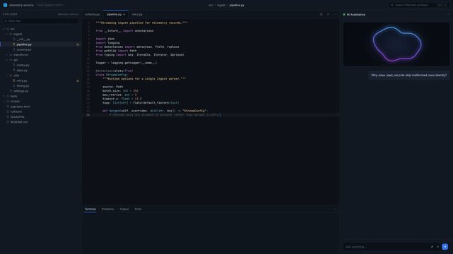The width and height of the screenshot is (453, 254).
Task: Click the ingest breadcrumb in the title bar
Action: (x=221, y=5)
